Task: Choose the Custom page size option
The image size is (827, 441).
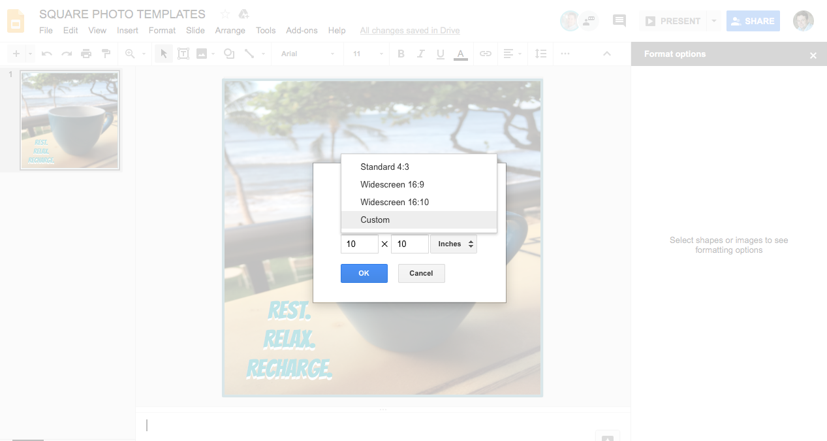Action: pos(419,220)
